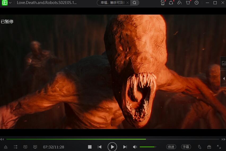Image resolution: width=226 pixels, height=151 pixels.
Task: Clear the search box with its X
Action: 127,3
